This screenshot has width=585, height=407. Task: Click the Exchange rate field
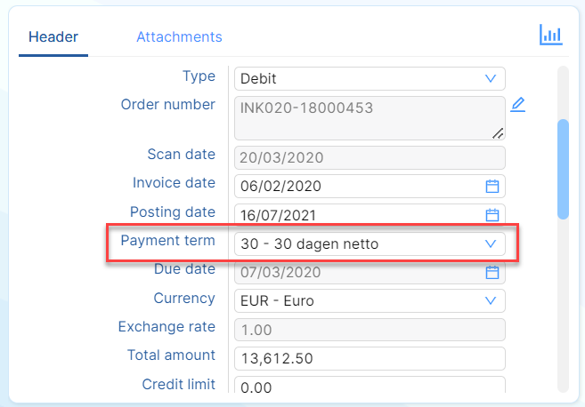[370, 330]
